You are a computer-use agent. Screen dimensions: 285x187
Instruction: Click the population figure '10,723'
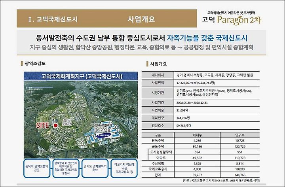(240, 140)
